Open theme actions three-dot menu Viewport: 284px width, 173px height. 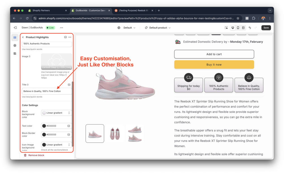tap(62, 28)
